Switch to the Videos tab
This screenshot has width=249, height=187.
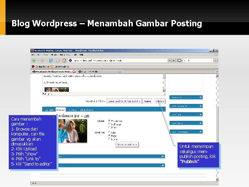[x=72, y=110]
